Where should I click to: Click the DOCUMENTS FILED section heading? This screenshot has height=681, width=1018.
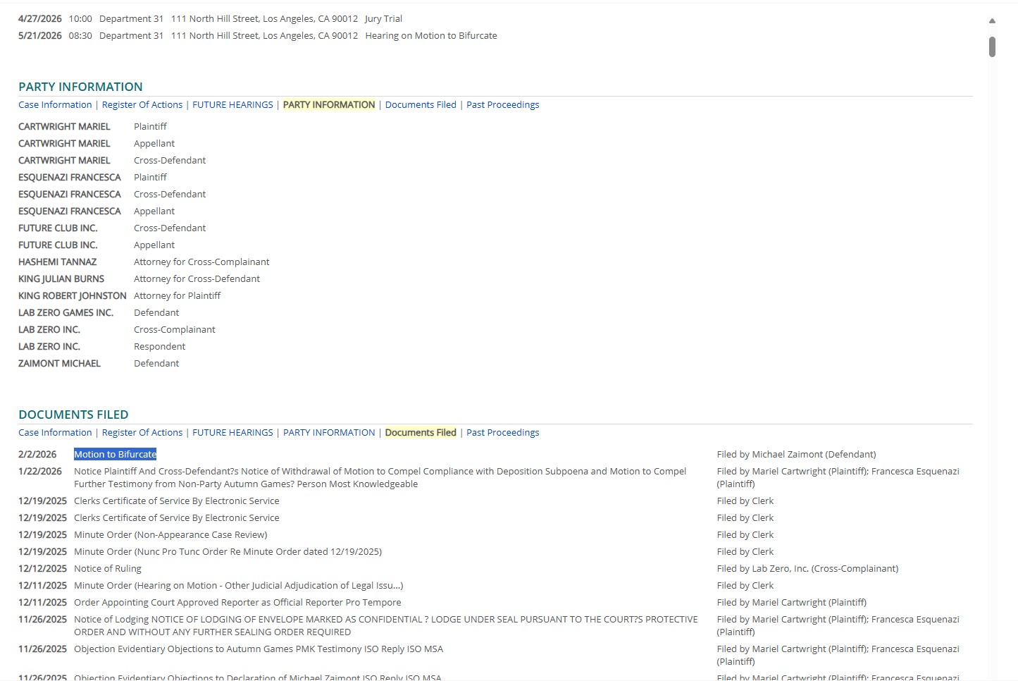click(x=73, y=415)
